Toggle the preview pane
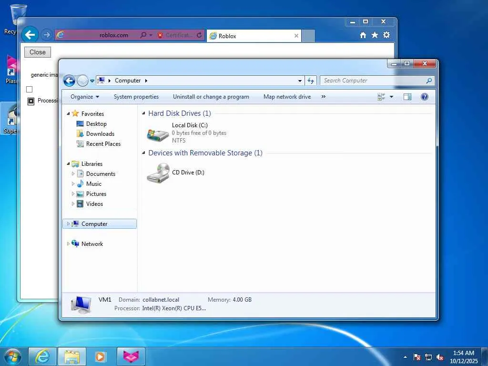This screenshot has width=488, height=366. pyautogui.click(x=407, y=97)
